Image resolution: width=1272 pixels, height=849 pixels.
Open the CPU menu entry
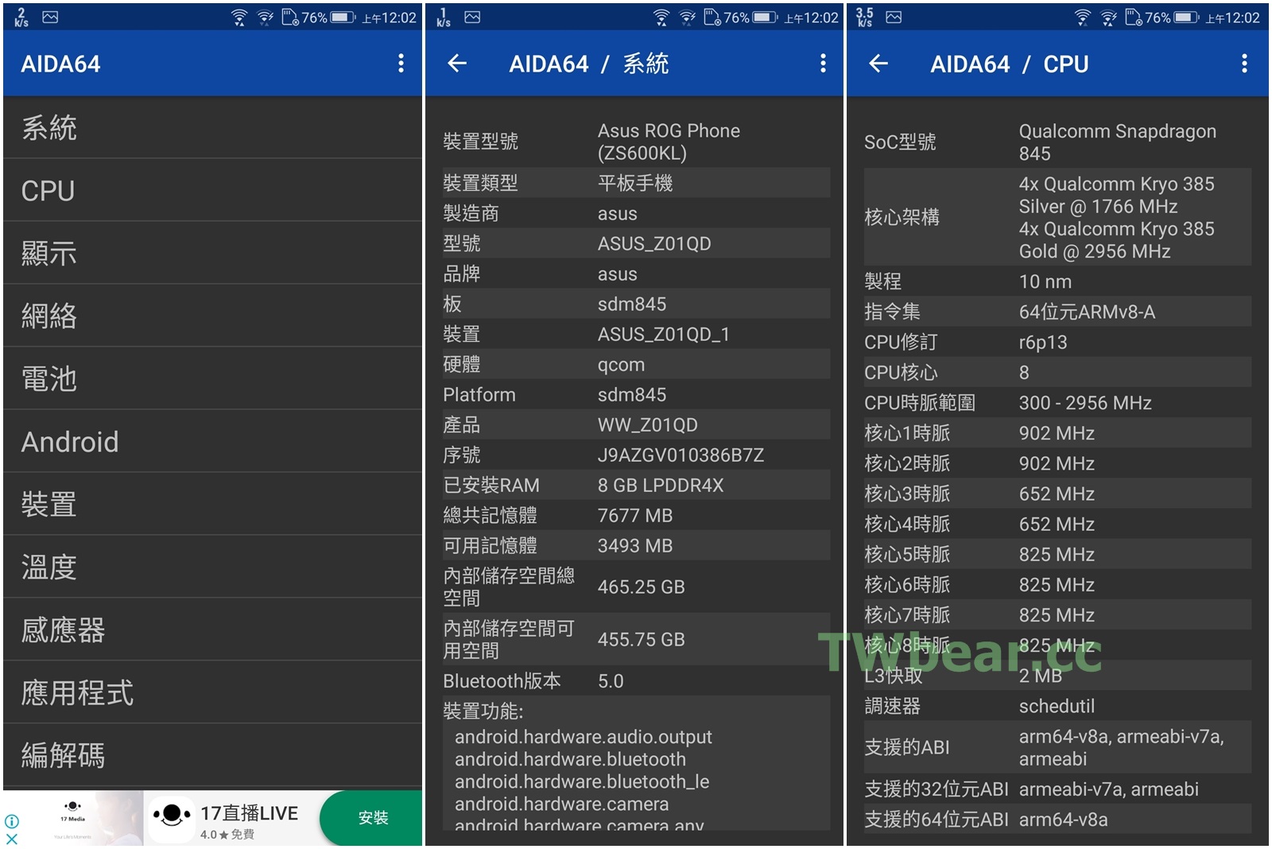click(x=212, y=190)
